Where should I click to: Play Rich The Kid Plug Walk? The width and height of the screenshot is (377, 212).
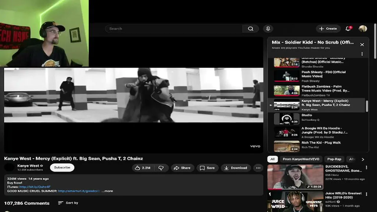[x=316, y=146]
